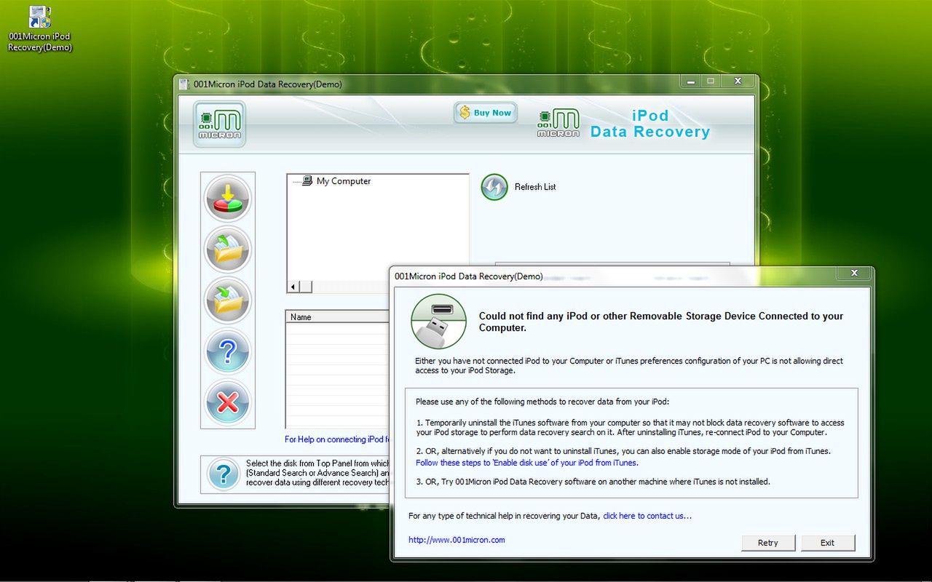Close the main iPod Data Recovery window
This screenshot has height=582, width=932.
738,81
